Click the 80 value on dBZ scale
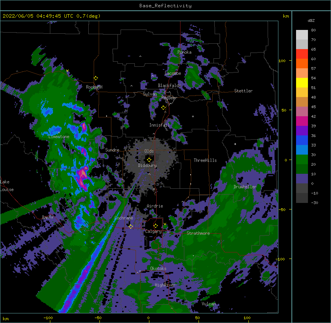331x323 pixels. pyautogui.click(x=313, y=30)
